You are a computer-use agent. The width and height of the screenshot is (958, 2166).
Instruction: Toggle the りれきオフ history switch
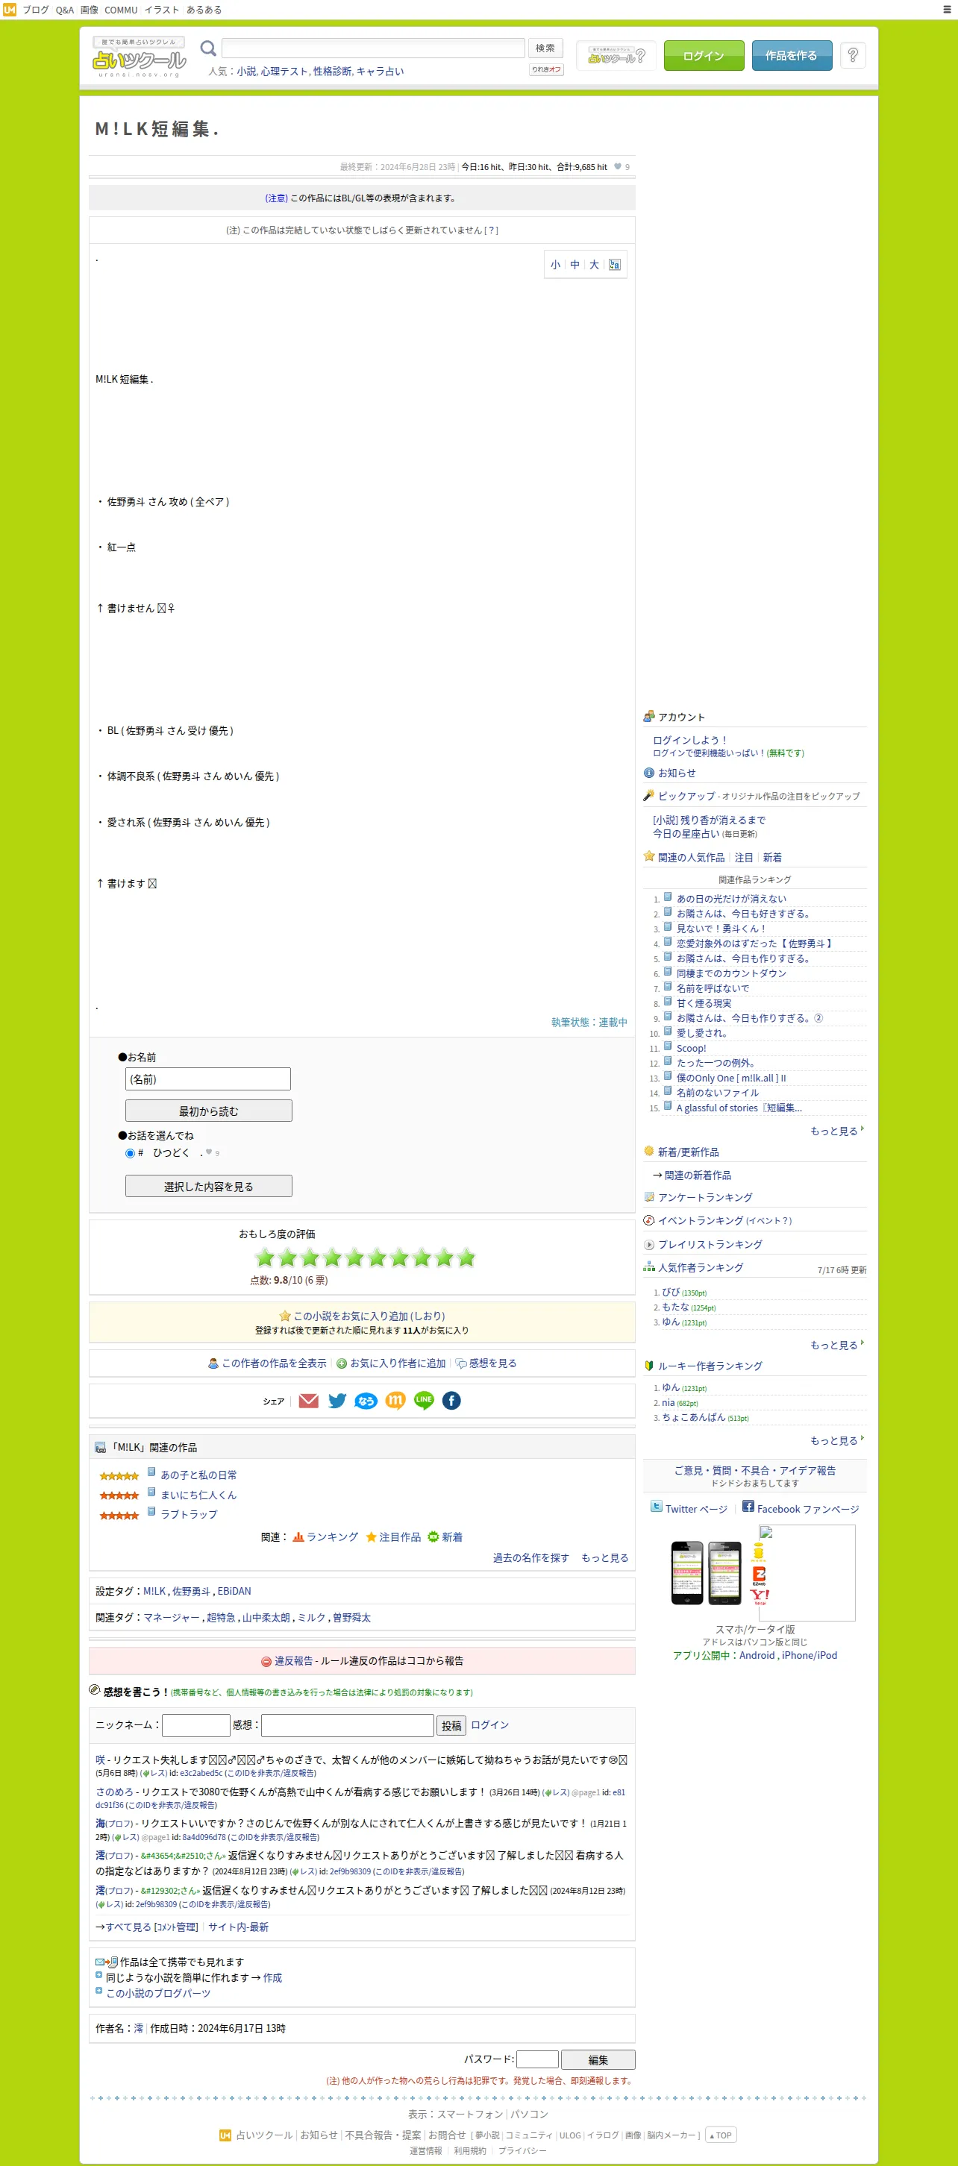click(546, 70)
